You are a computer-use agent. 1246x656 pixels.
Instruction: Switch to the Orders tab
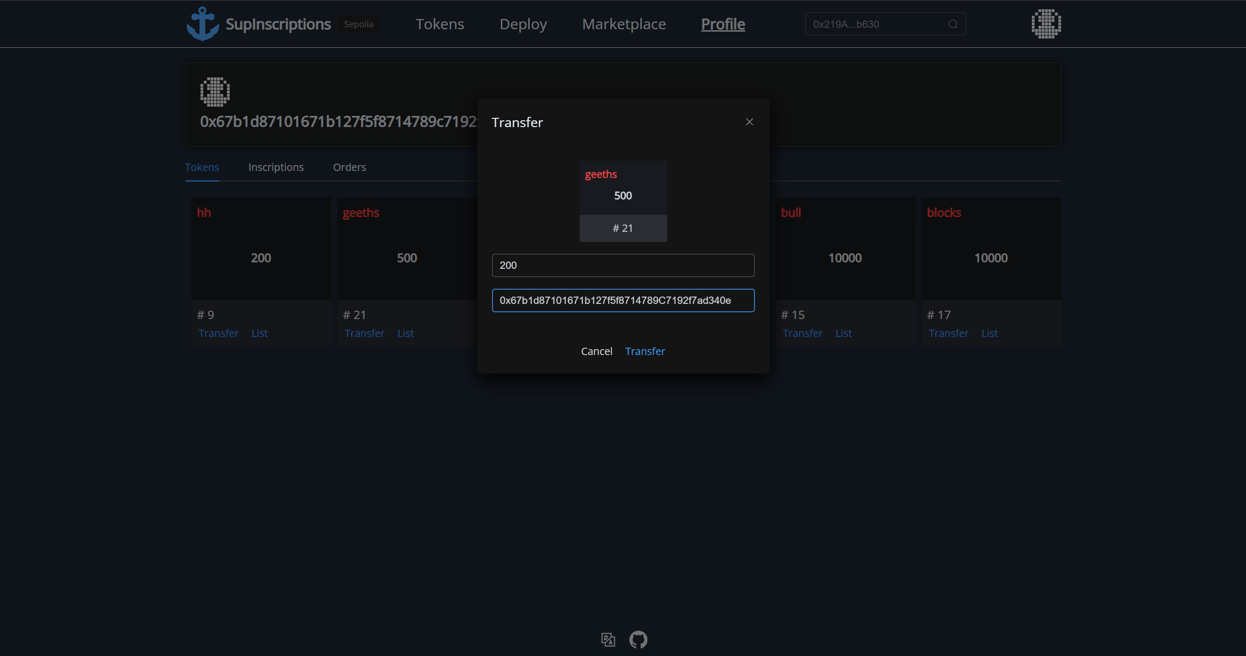point(349,167)
